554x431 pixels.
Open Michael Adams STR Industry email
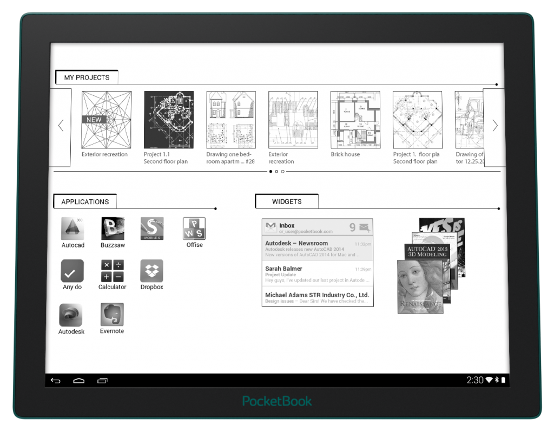click(317, 297)
